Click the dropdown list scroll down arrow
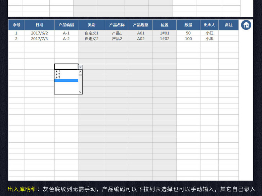262x196 pixels. tap(80, 92)
